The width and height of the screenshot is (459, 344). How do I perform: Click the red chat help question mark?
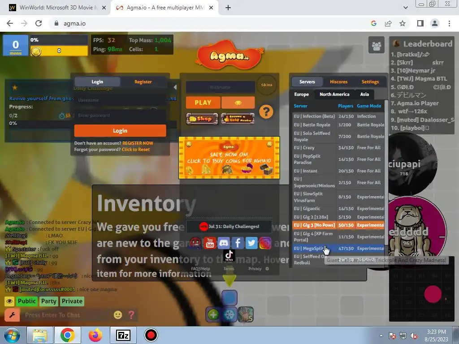pyautogui.click(x=131, y=315)
